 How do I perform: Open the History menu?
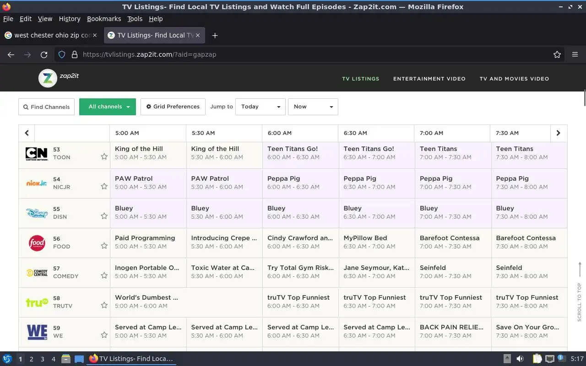70,19
